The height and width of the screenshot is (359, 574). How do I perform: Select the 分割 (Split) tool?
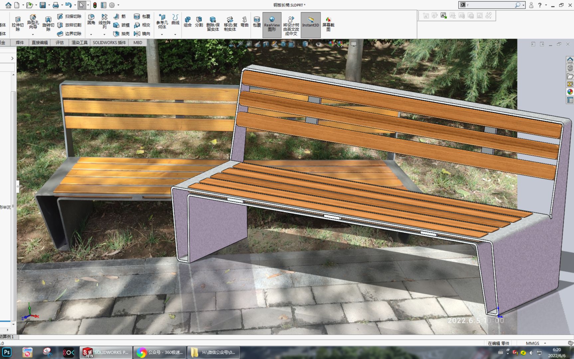point(199,22)
